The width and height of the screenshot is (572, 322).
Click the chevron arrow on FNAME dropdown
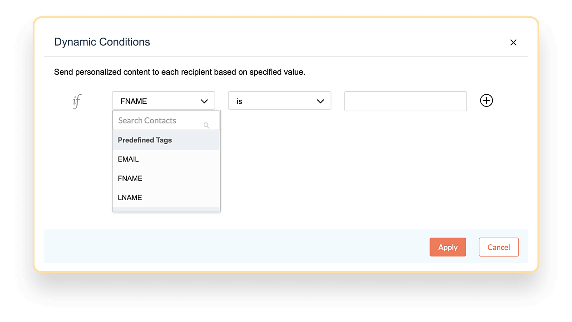(204, 101)
